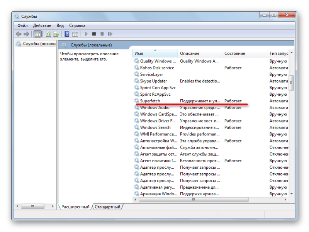Sort by the Состояние column header
Image resolution: width=309 pixels, height=232 pixels.
245,53
